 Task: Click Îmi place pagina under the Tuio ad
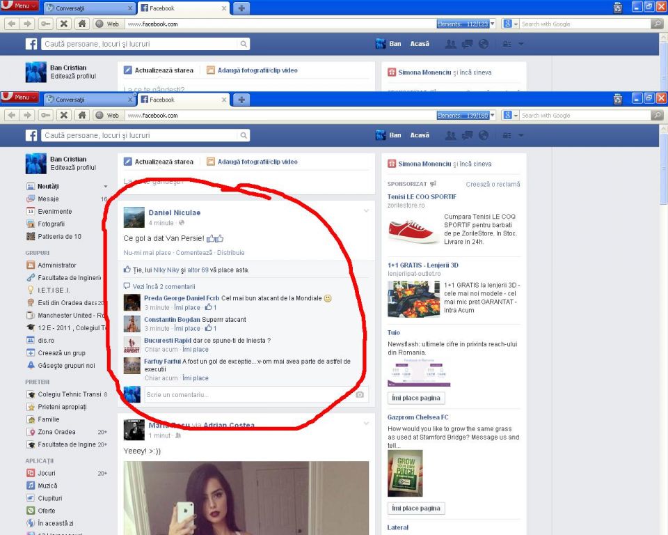tap(416, 398)
